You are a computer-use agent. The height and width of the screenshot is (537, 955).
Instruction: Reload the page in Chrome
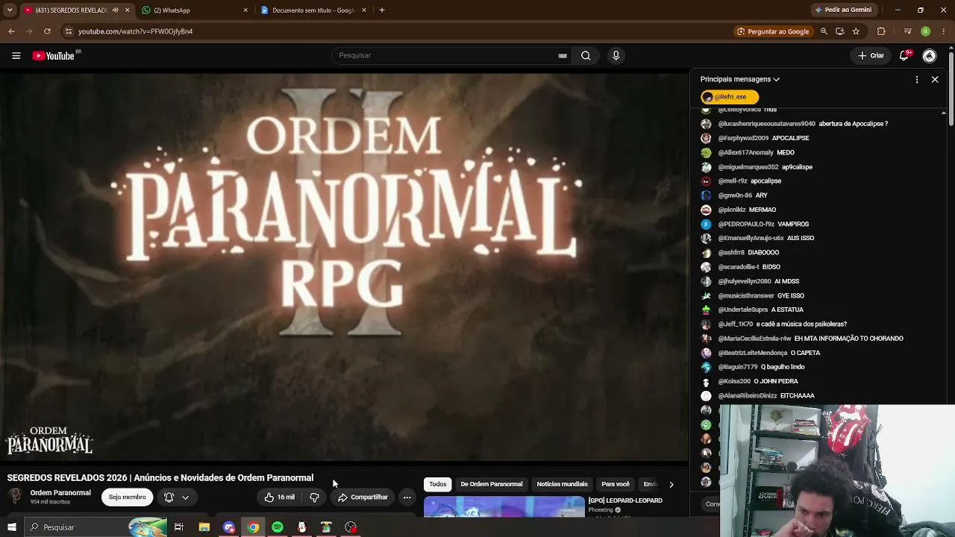tap(47, 31)
